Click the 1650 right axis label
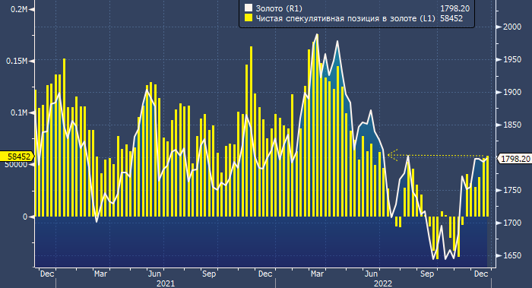The image size is (532, 288). click(512, 255)
